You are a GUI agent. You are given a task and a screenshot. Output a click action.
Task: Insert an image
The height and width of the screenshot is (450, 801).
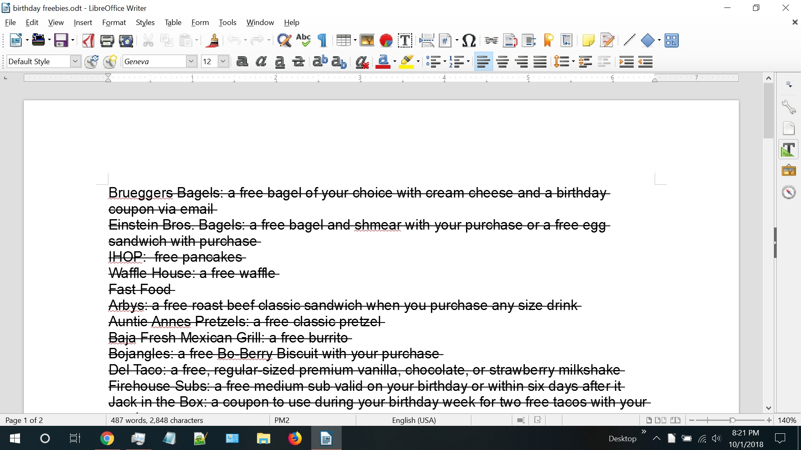tap(367, 40)
